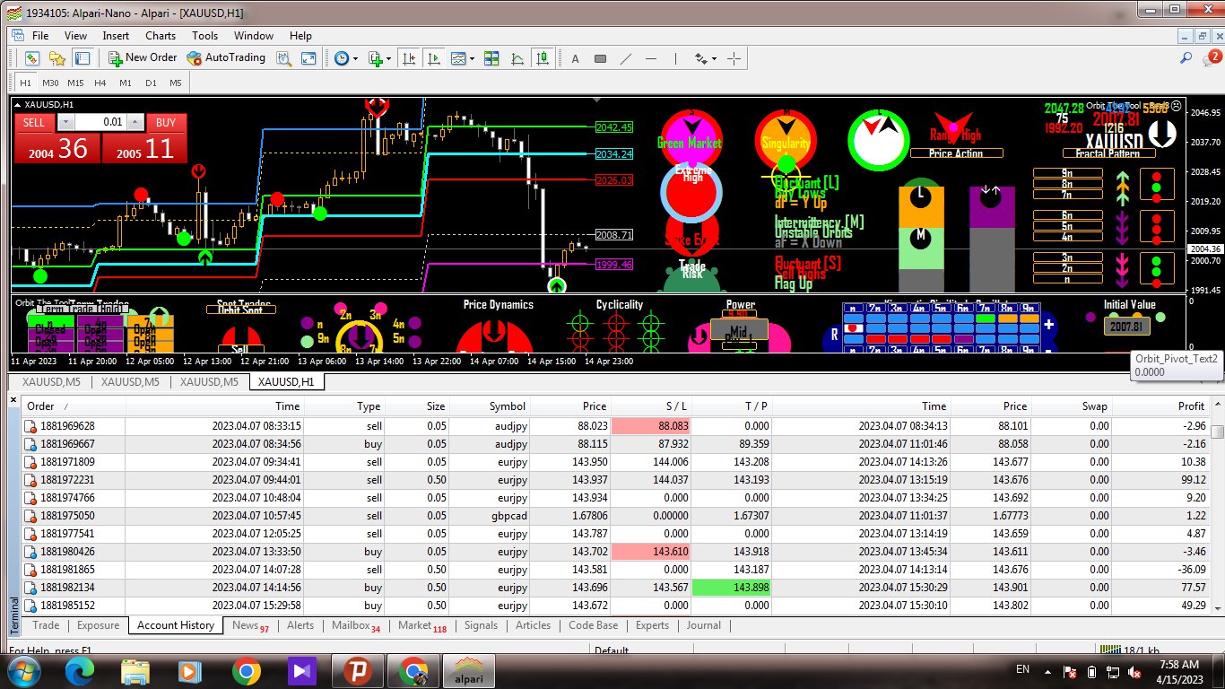The height and width of the screenshot is (689, 1225).
Task: Open the Strategy Tester magnifier icon
Action: coord(284,58)
